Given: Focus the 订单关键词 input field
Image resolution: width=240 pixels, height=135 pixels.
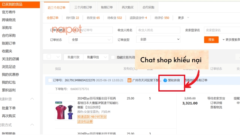Looking at the screenshot, I should click(91, 30).
